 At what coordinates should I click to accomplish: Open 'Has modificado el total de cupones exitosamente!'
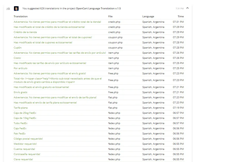pos(43,42)
